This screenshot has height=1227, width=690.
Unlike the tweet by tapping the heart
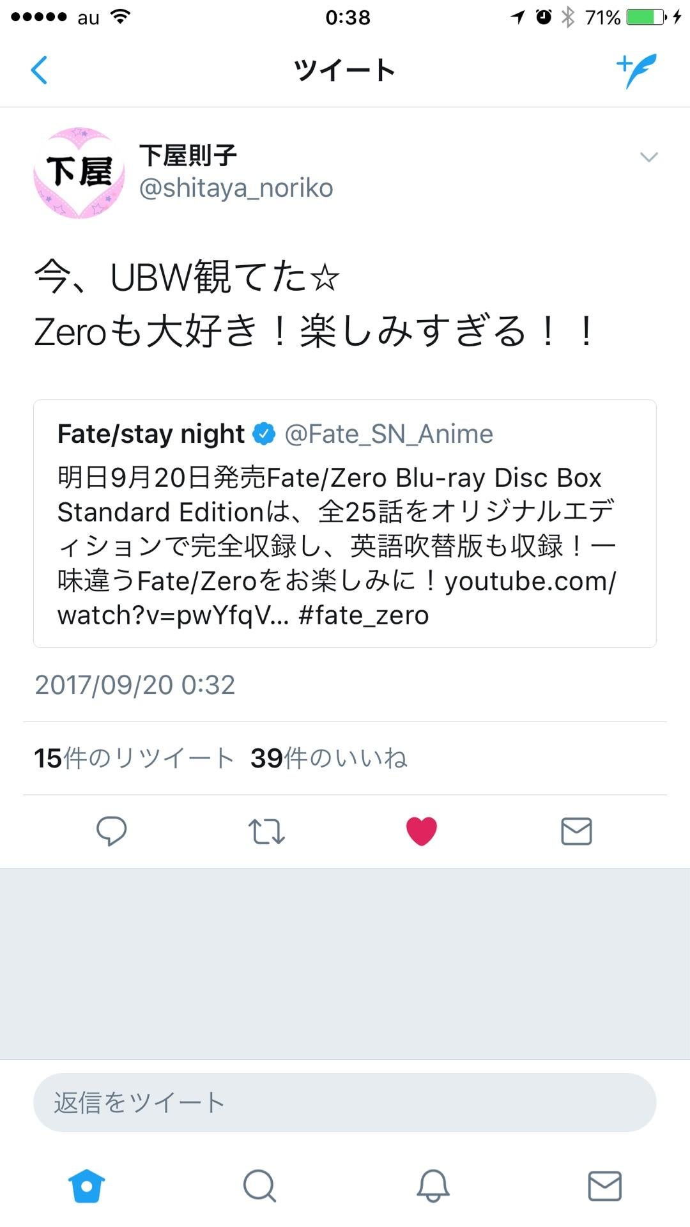[x=421, y=831]
